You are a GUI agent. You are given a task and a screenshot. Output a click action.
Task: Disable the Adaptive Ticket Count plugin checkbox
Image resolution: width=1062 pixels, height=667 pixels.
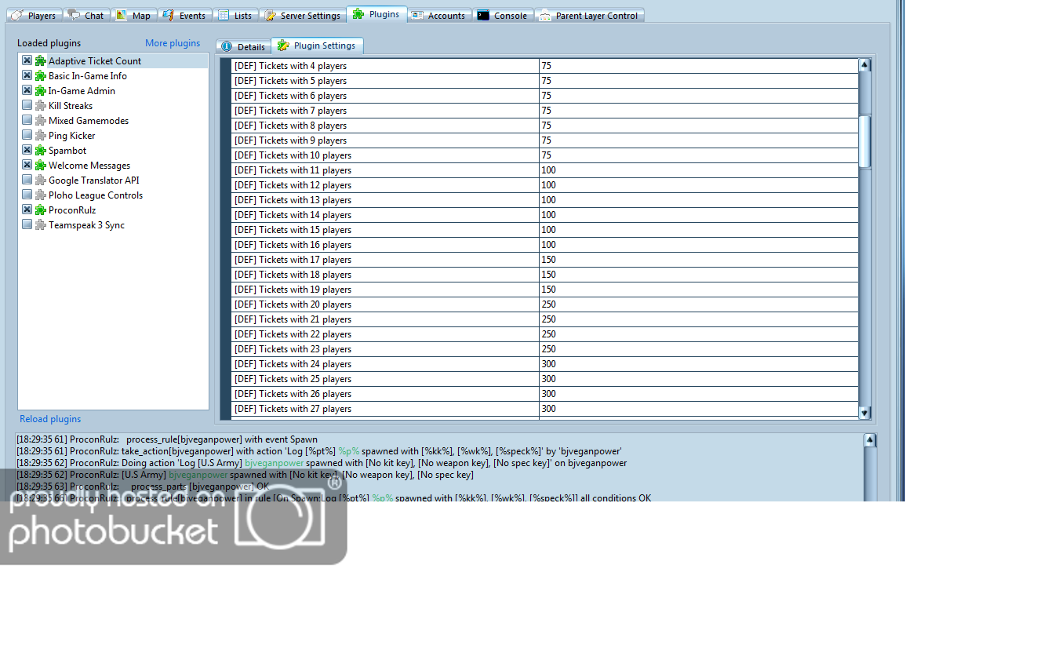27,61
